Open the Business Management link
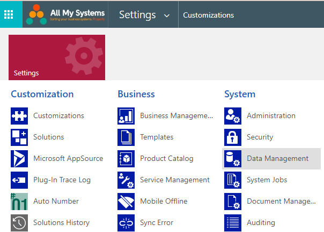The height and width of the screenshot is (232, 324). pyautogui.click(x=176, y=115)
